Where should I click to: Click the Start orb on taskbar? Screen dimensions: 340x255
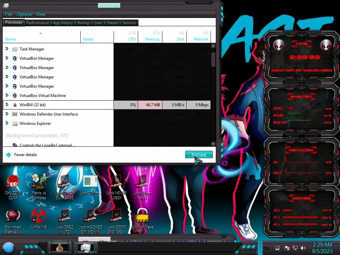click(9, 248)
